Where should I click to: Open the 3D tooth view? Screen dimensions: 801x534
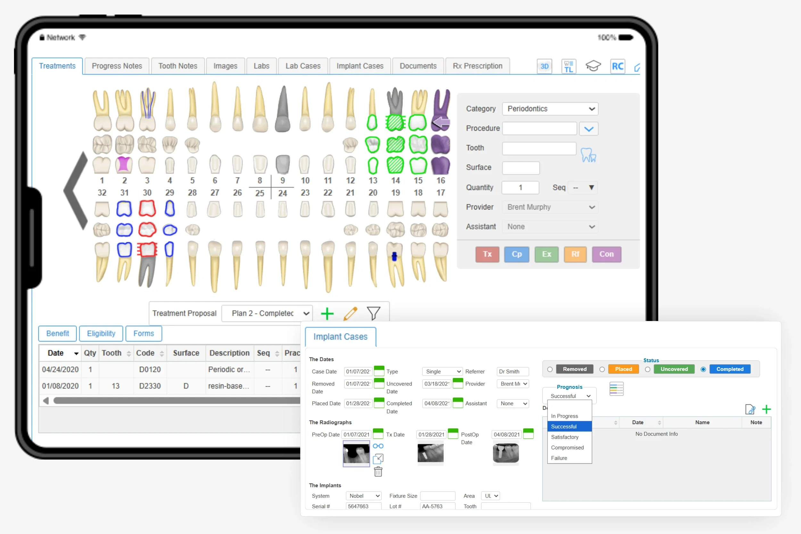[x=544, y=66]
